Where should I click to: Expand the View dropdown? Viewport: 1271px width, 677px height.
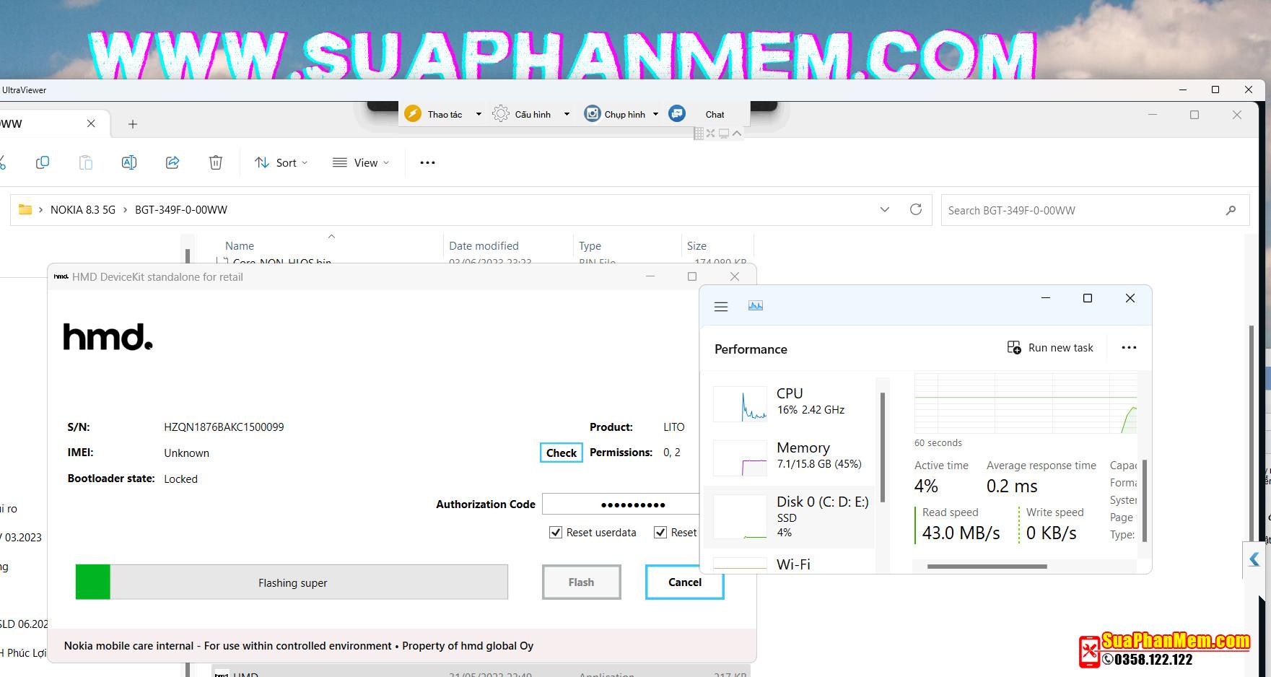361,162
